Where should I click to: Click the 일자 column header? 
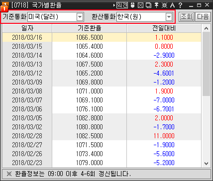tap(27, 28)
